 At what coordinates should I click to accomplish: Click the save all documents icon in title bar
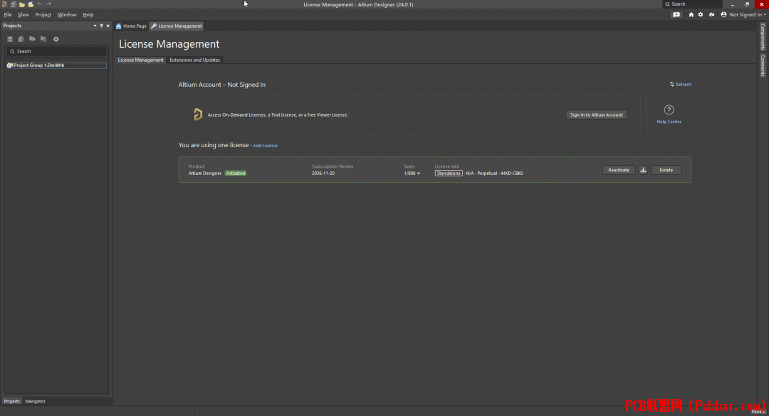click(14, 4)
